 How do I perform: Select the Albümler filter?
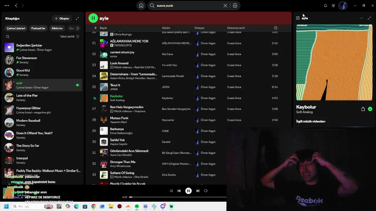pyautogui.click(x=57, y=28)
